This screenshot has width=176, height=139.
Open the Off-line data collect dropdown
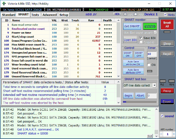coord(155,85)
